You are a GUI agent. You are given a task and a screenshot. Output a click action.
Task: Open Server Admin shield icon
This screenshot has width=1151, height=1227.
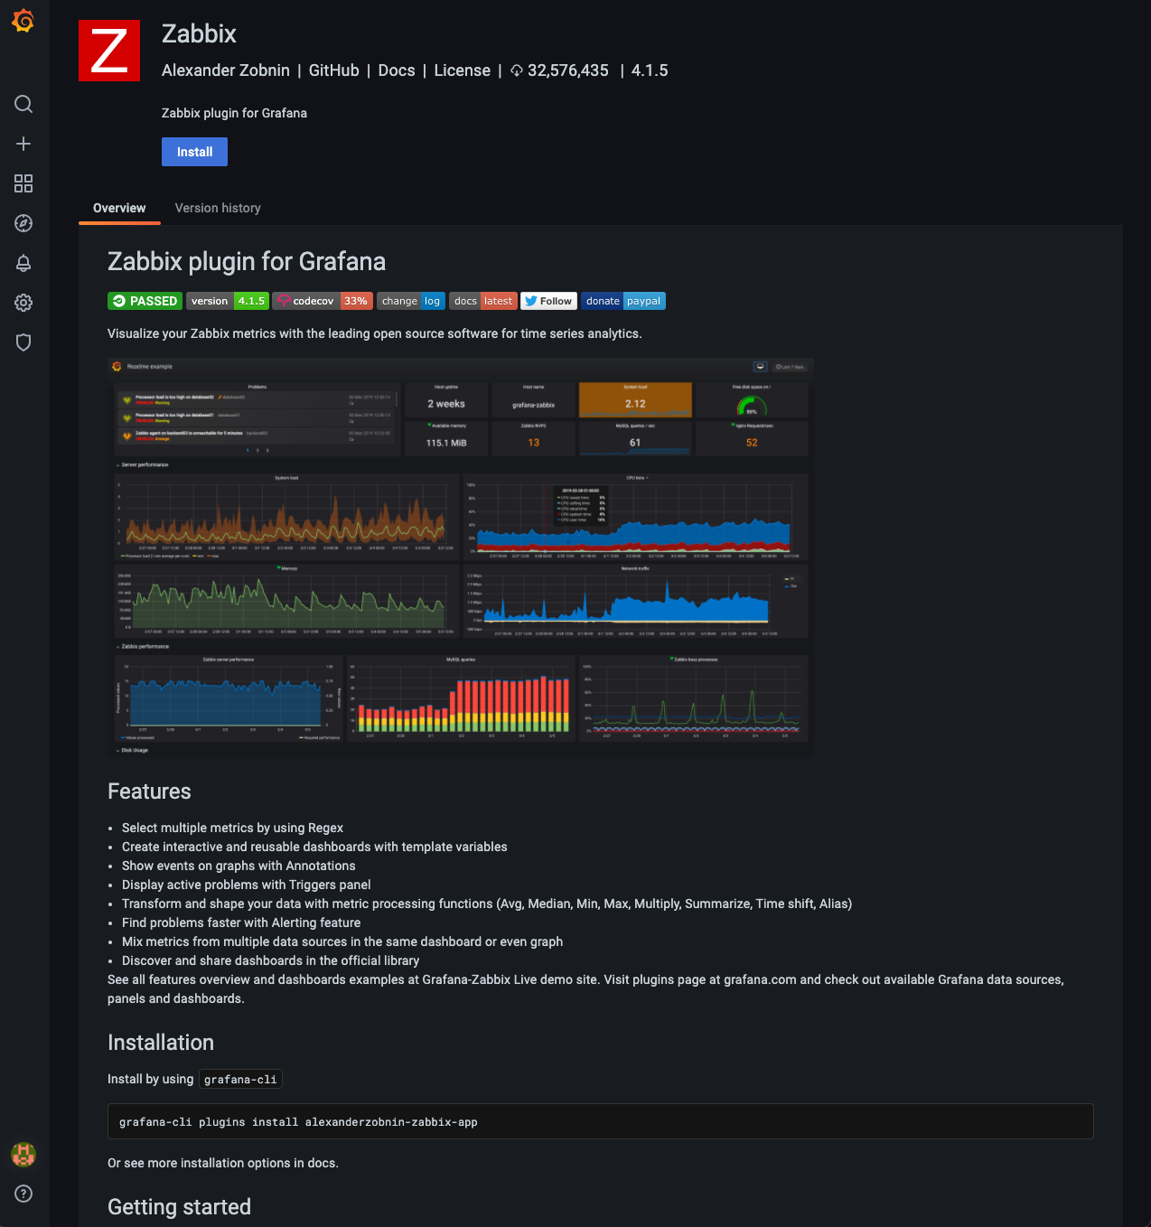click(x=23, y=342)
